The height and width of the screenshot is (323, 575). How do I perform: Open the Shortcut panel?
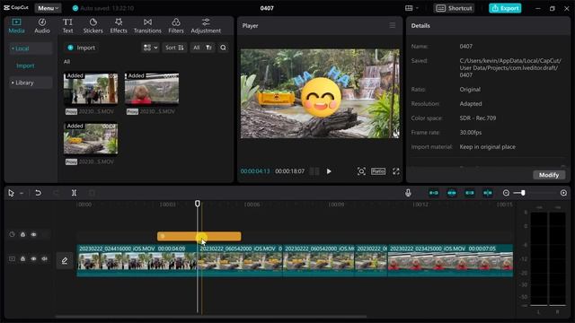454,8
